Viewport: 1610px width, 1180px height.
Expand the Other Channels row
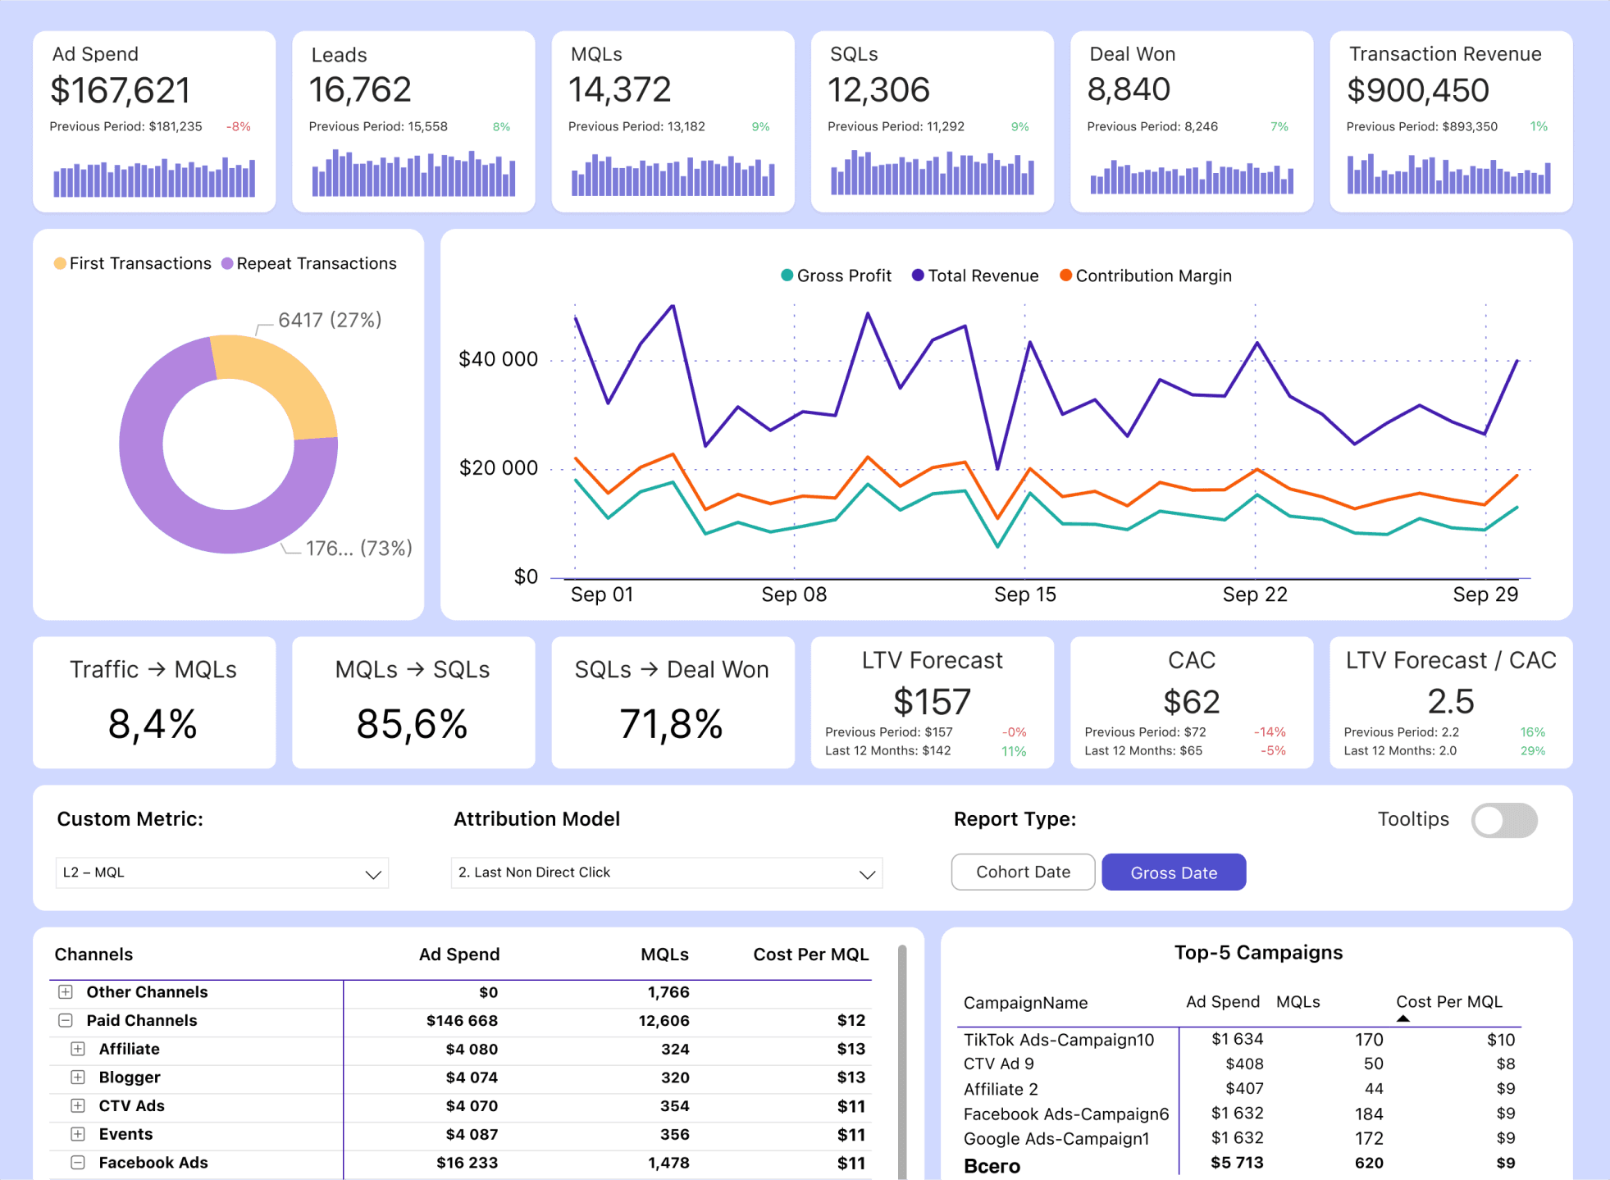click(66, 992)
